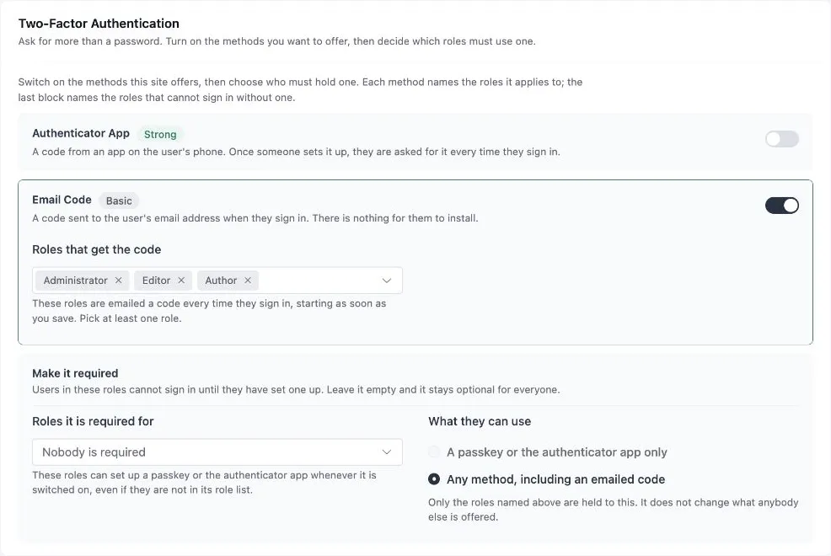The width and height of the screenshot is (831, 556).
Task: Click the Strong badge next to Authenticator App
Action: [x=160, y=135]
